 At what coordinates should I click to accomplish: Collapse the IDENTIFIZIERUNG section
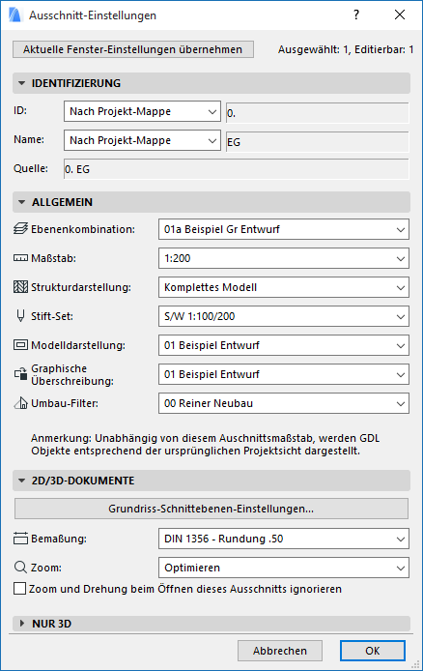211,83
